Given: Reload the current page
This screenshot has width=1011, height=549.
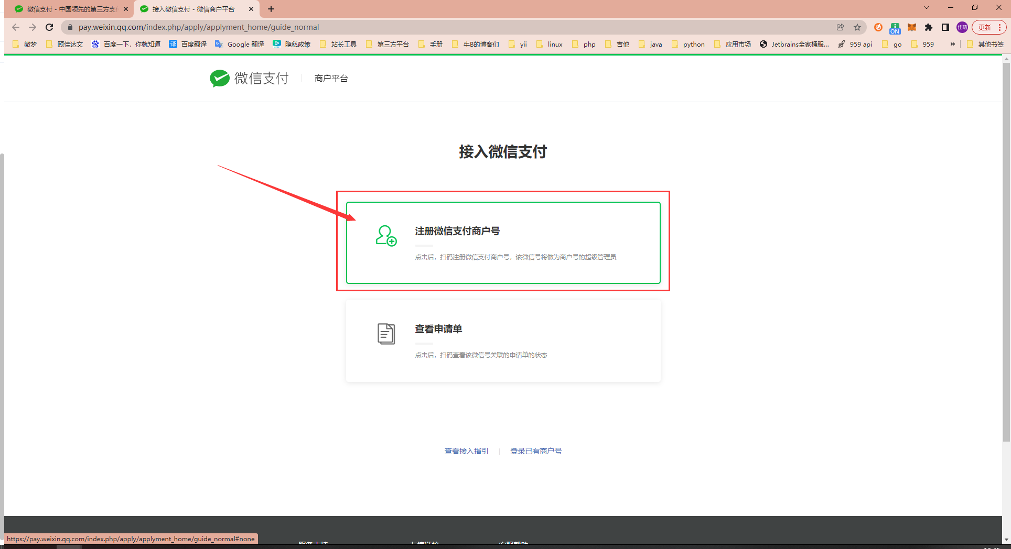Looking at the screenshot, I should 49,27.
